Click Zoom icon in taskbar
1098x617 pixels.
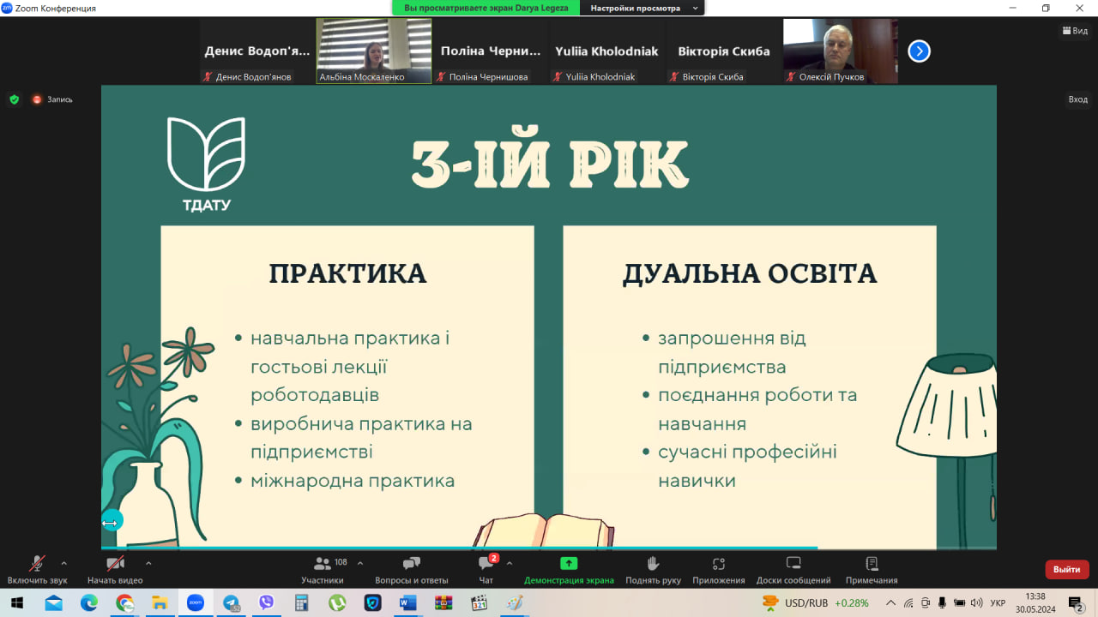click(195, 603)
